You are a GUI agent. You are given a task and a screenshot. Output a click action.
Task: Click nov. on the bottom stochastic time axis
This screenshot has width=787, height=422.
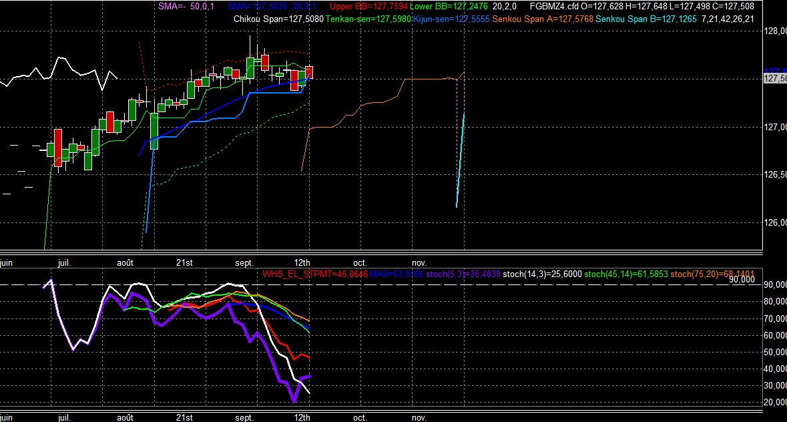pyautogui.click(x=419, y=417)
